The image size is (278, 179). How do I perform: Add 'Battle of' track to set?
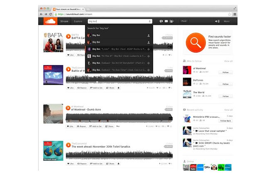point(96,88)
